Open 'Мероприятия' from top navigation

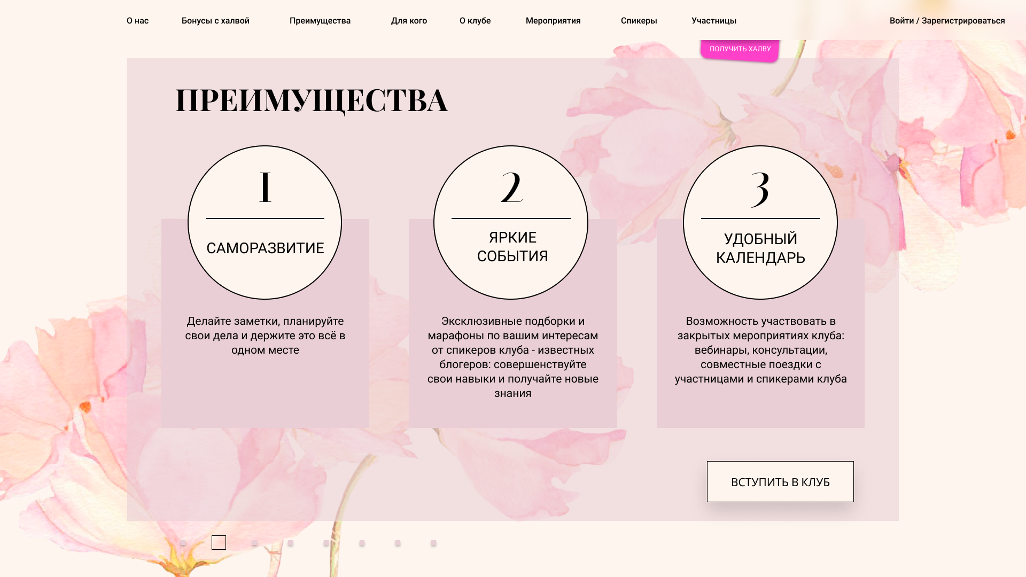(553, 21)
